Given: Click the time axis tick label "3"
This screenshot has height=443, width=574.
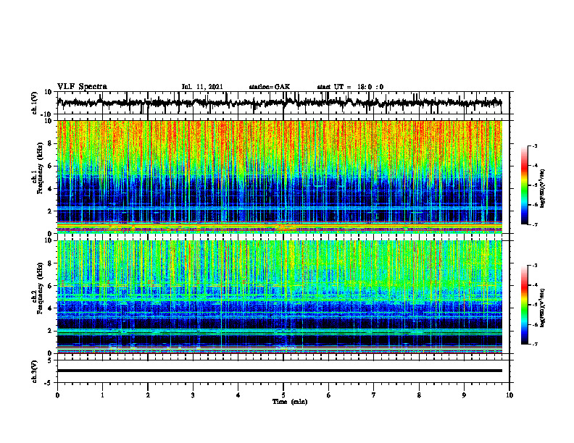Looking at the screenshot, I should [x=193, y=395].
